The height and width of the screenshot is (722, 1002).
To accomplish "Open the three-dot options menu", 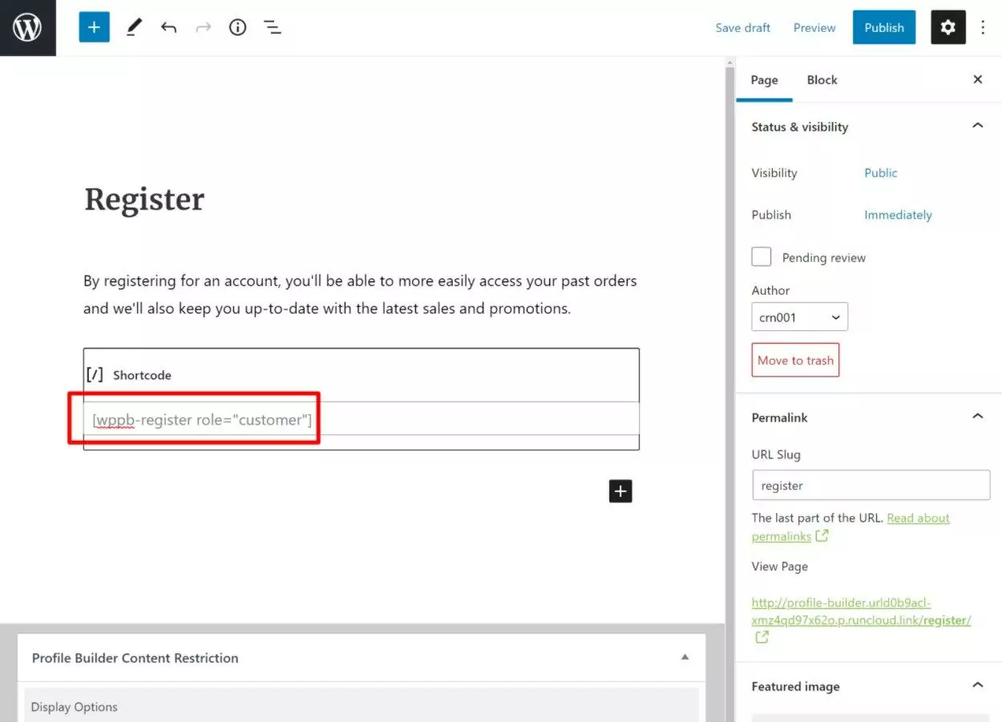I will (984, 28).
